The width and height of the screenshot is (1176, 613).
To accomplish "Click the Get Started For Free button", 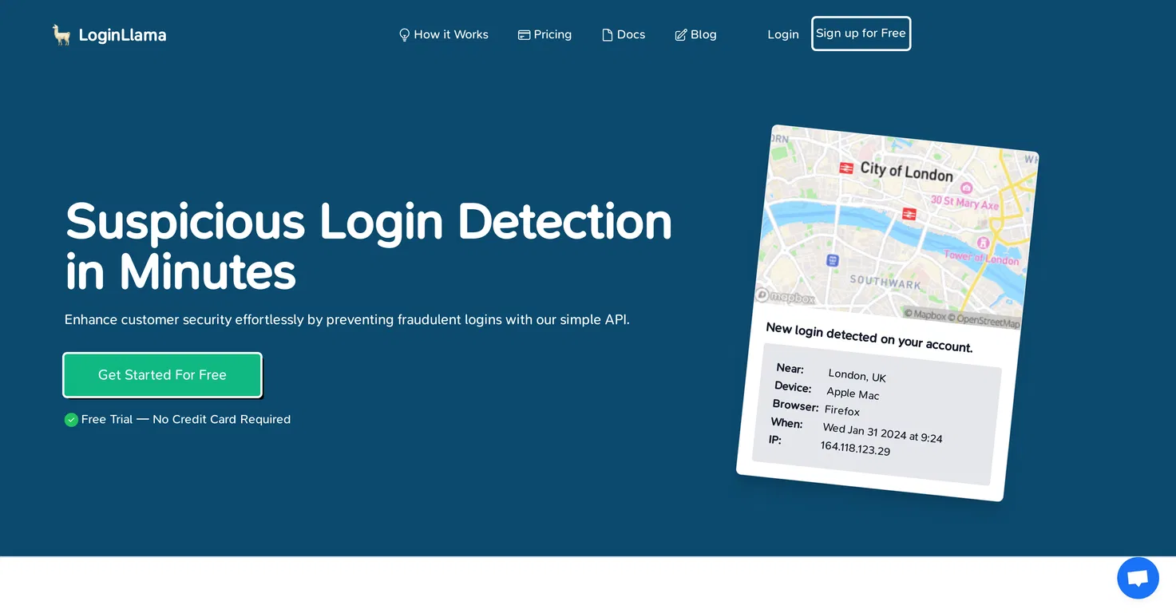I will 162,375.
